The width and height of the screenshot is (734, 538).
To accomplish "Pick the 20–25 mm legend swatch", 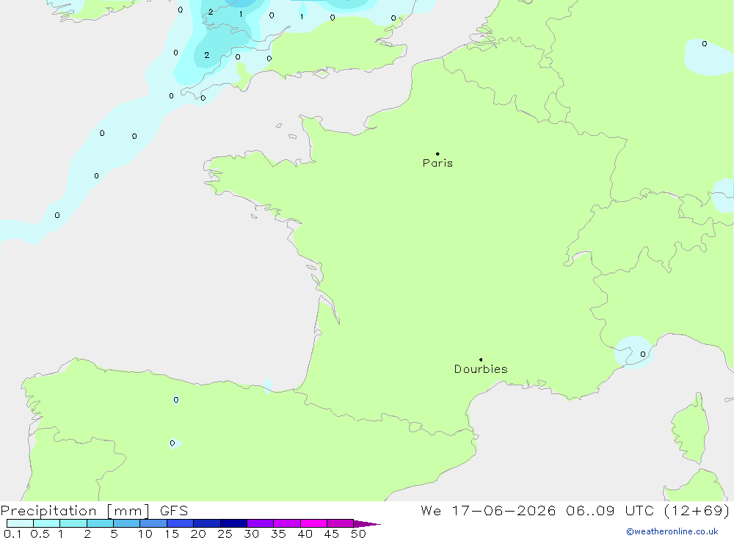I will click(x=207, y=523).
